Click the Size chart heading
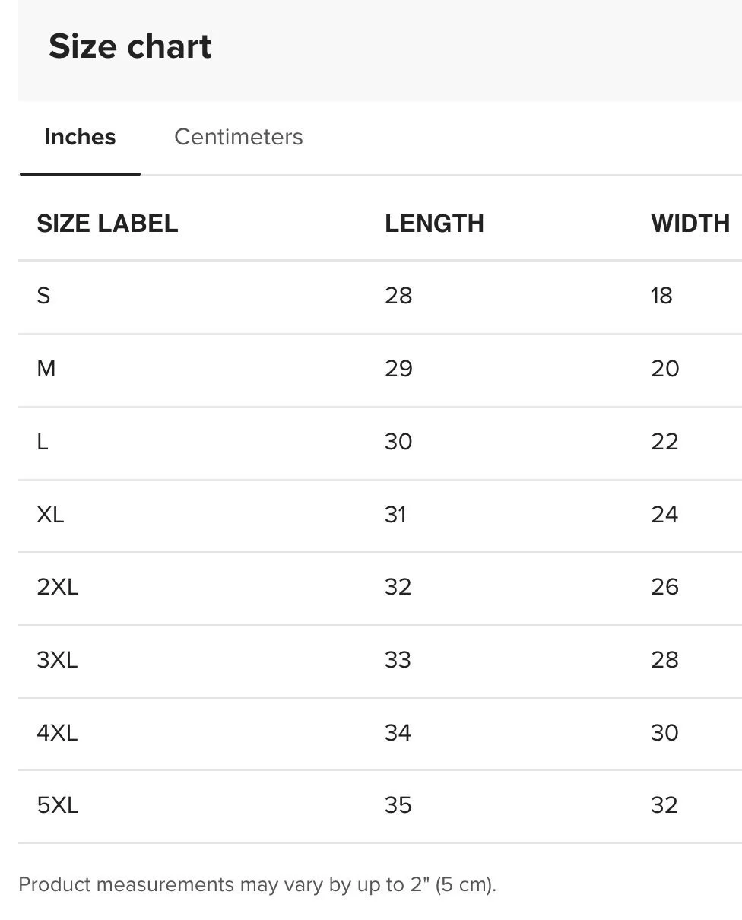 (x=130, y=46)
